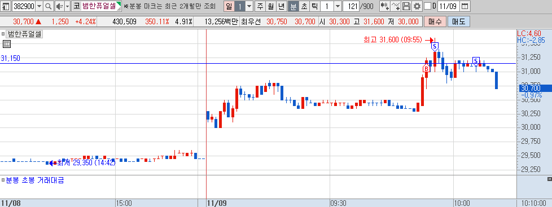Click the 31,150 horizontal line label

click(x=10, y=59)
